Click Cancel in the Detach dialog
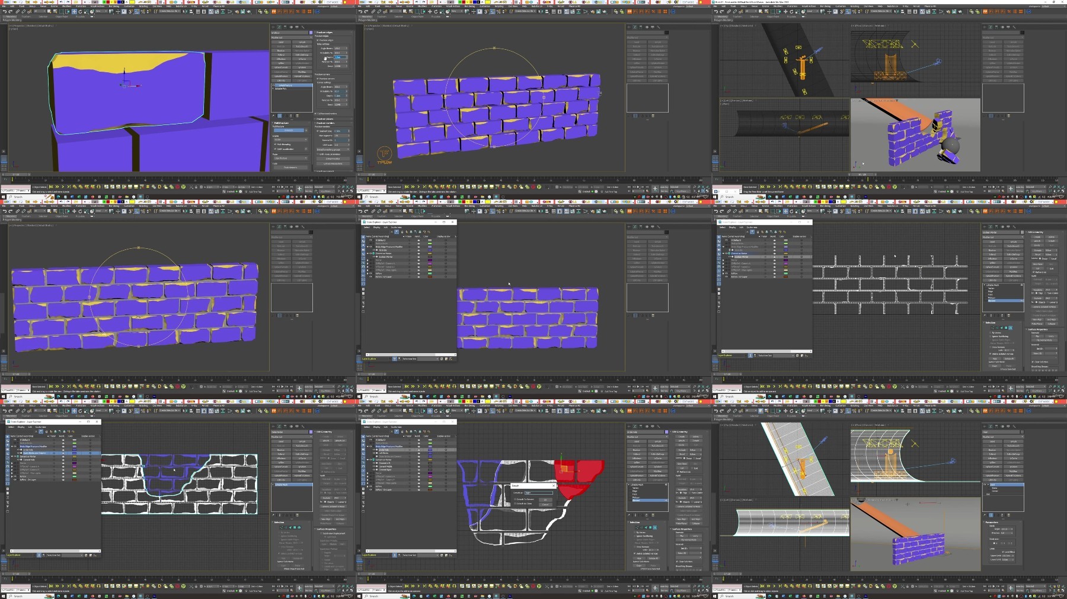This screenshot has height=599, width=1067. click(545, 504)
